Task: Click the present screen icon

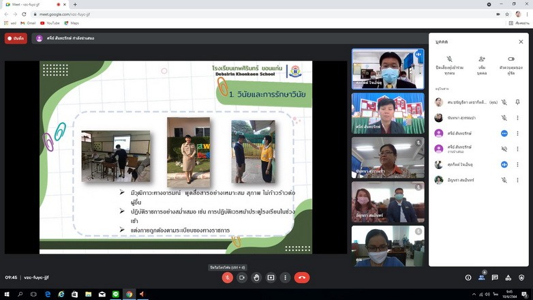Action: click(x=271, y=277)
